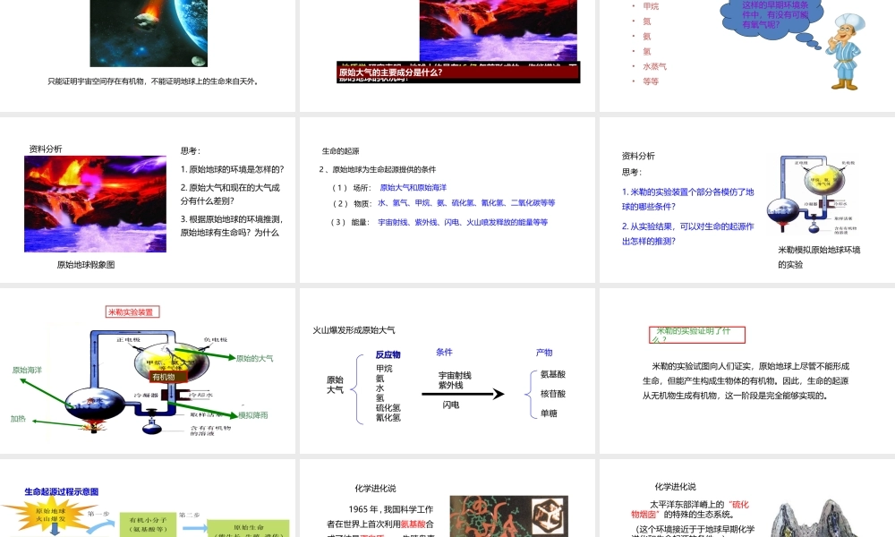Open the slide with the cartoon chef
895x537 pixels.
point(746,55)
